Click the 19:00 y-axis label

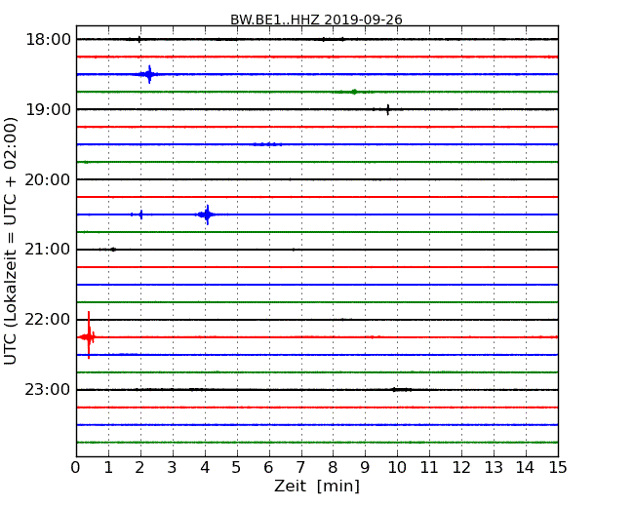click(48, 109)
